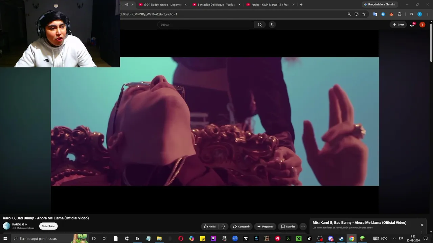Launch Minecraft creeper icon on taskbar
The image size is (433, 243).
pyautogui.click(x=299, y=239)
